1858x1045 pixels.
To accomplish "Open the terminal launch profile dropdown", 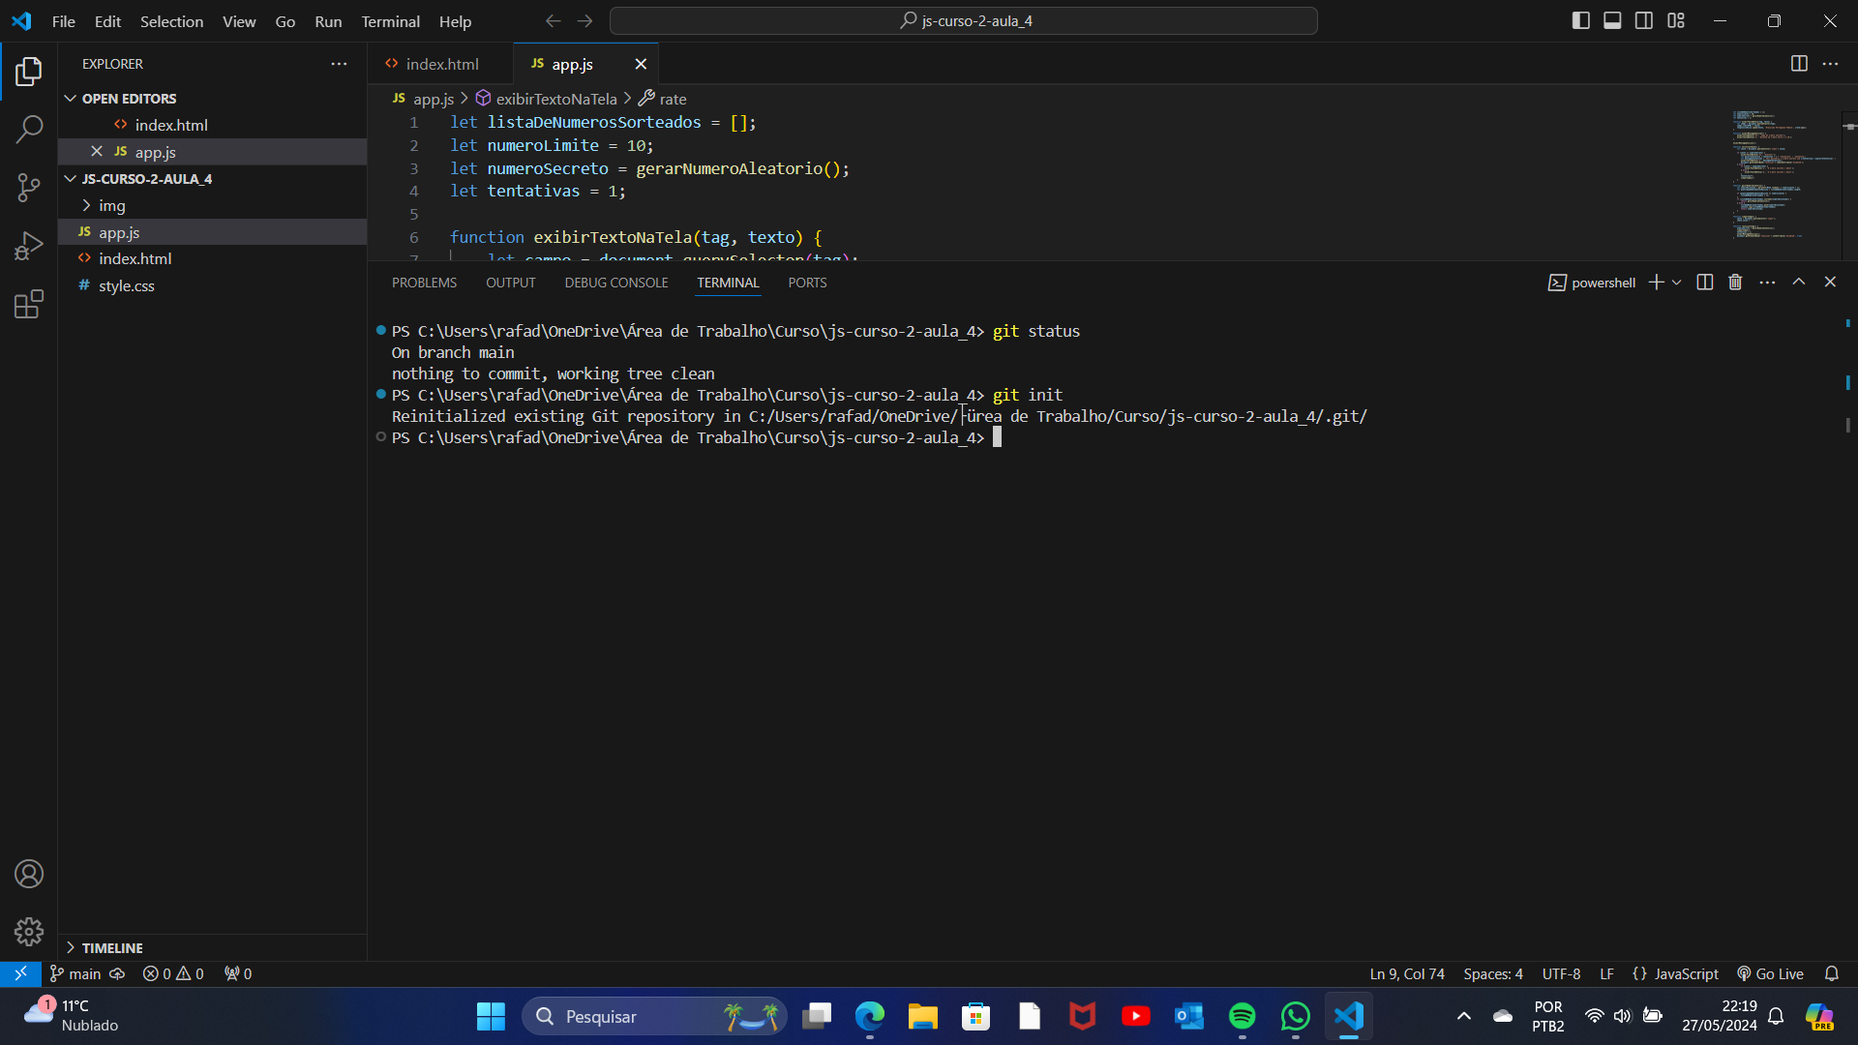I will tap(1677, 282).
